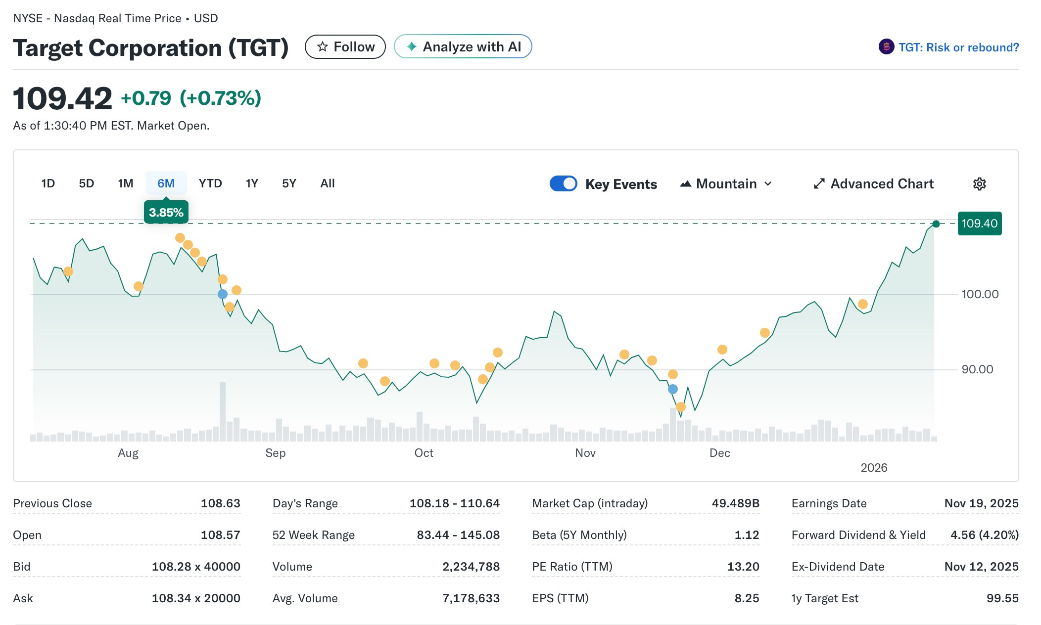This screenshot has height=625, width=1041.
Task: Select the 5D time range
Action: [x=86, y=183]
